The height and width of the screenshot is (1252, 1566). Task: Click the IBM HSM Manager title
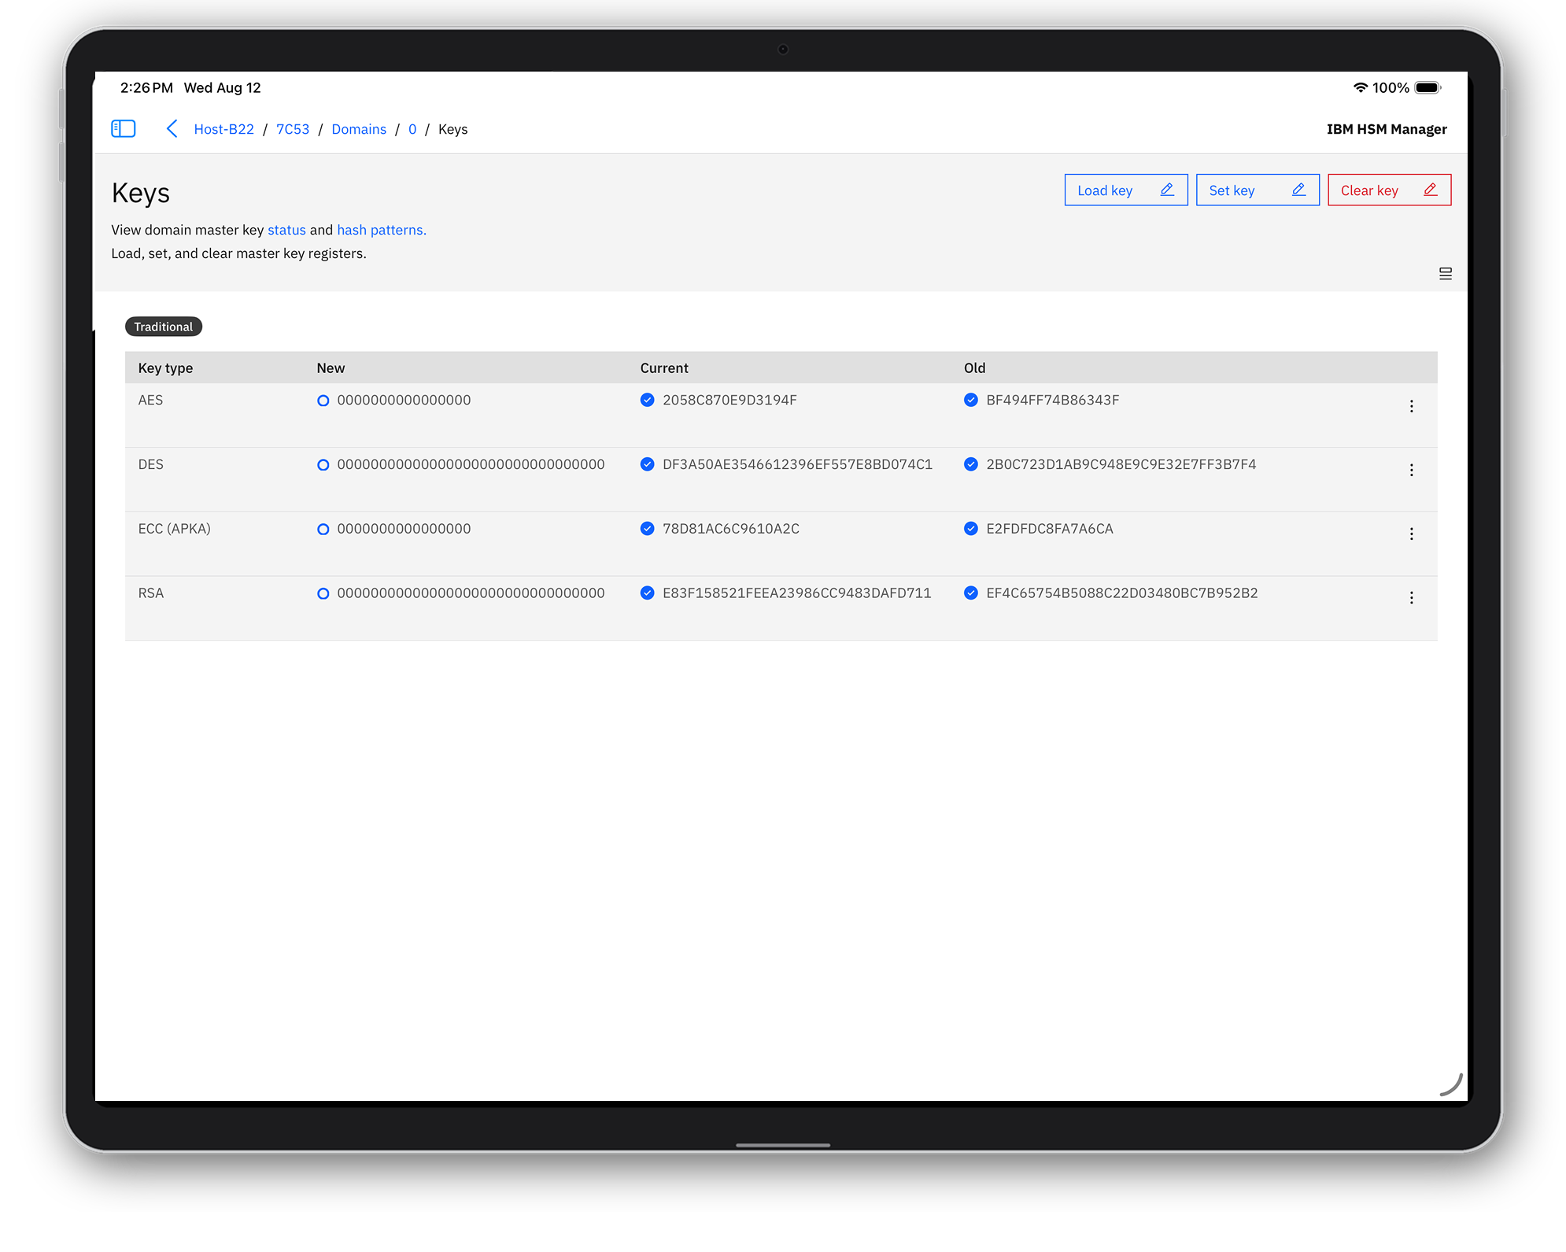tap(1387, 129)
